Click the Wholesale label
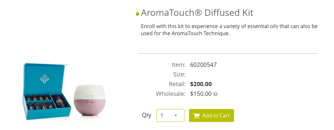The width and height of the screenshot is (334, 130). pos(171,94)
